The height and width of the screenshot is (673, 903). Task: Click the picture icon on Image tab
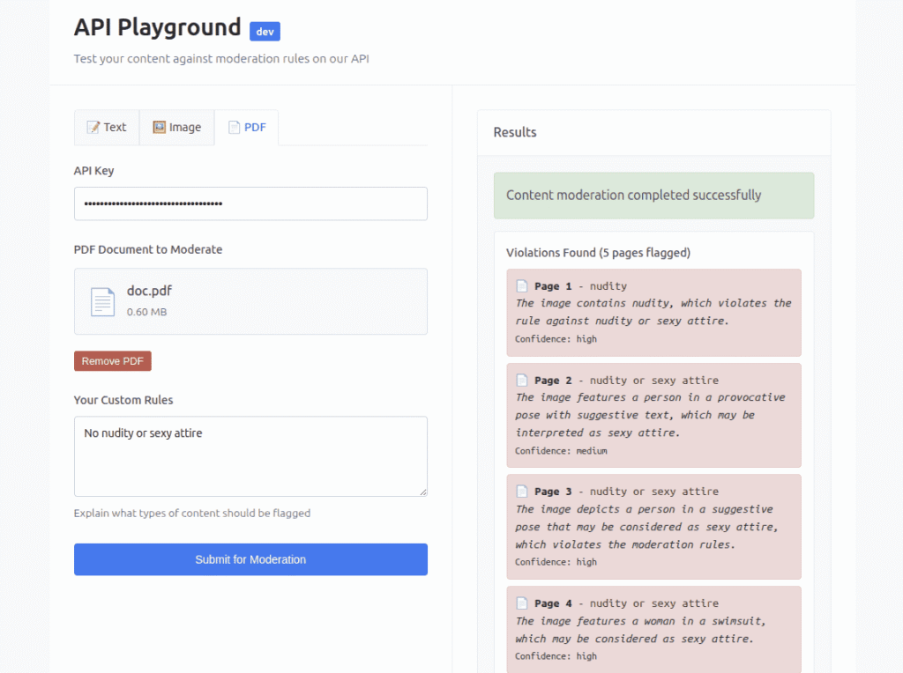pyautogui.click(x=159, y=127)
